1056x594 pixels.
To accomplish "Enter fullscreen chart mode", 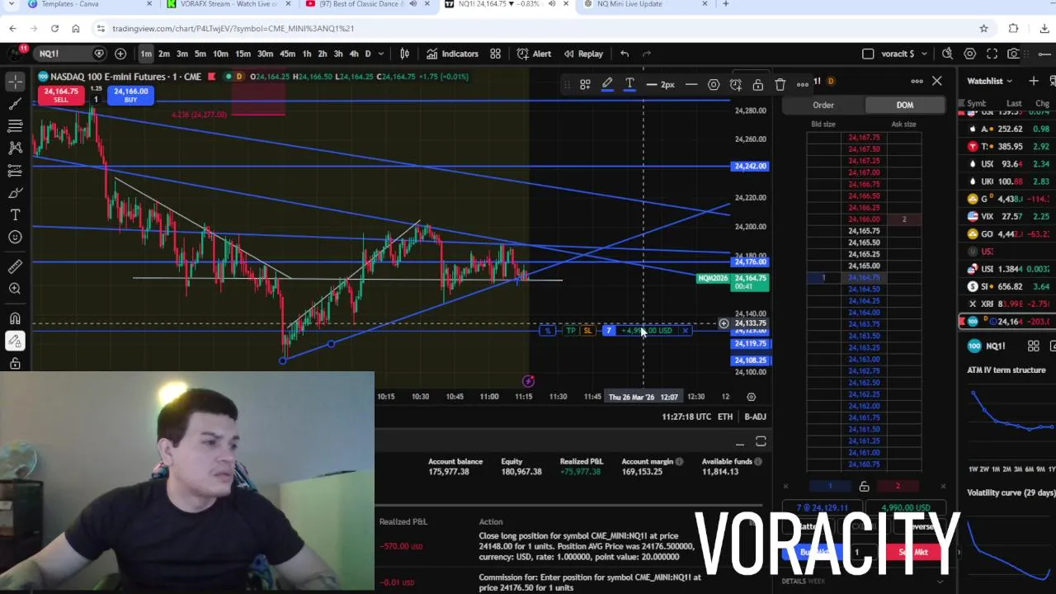I will [x=992, y=54].
